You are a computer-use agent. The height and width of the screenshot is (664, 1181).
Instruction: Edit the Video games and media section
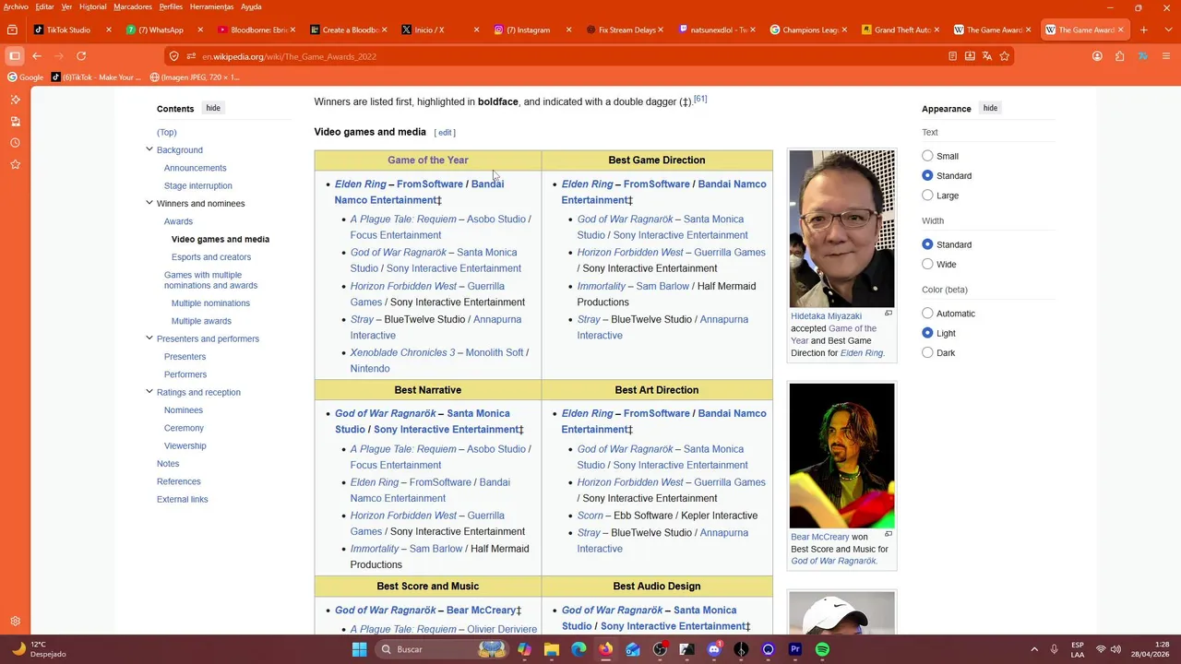coord(445,133)
